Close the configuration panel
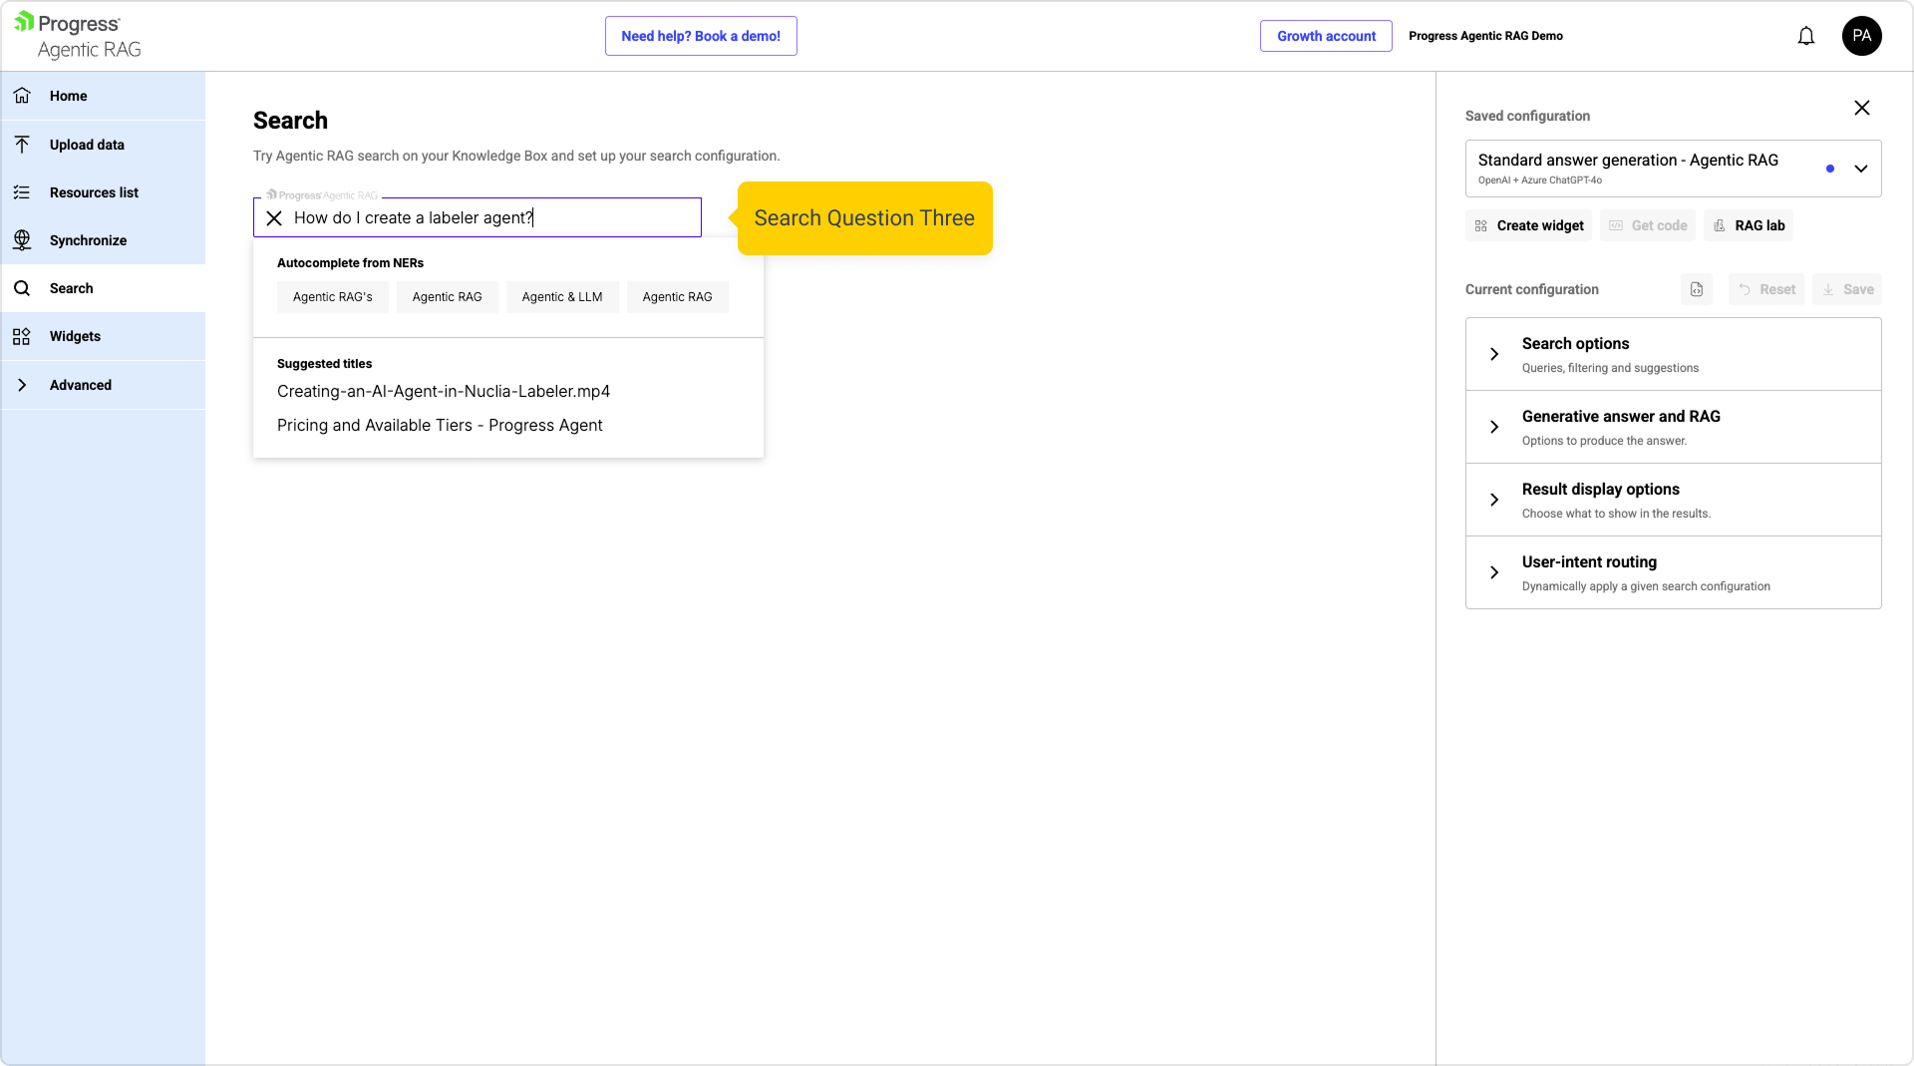 click(1861, 108)
